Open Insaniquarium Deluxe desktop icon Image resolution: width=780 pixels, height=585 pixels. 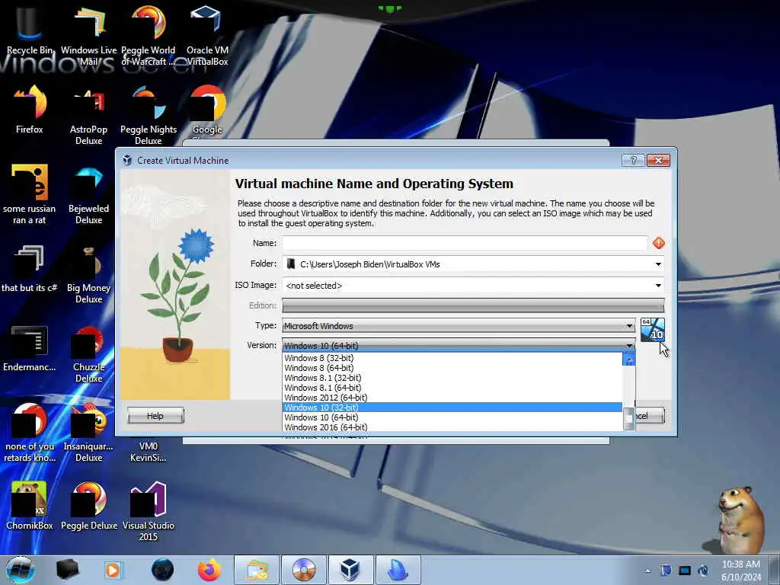tap(88, 433)
